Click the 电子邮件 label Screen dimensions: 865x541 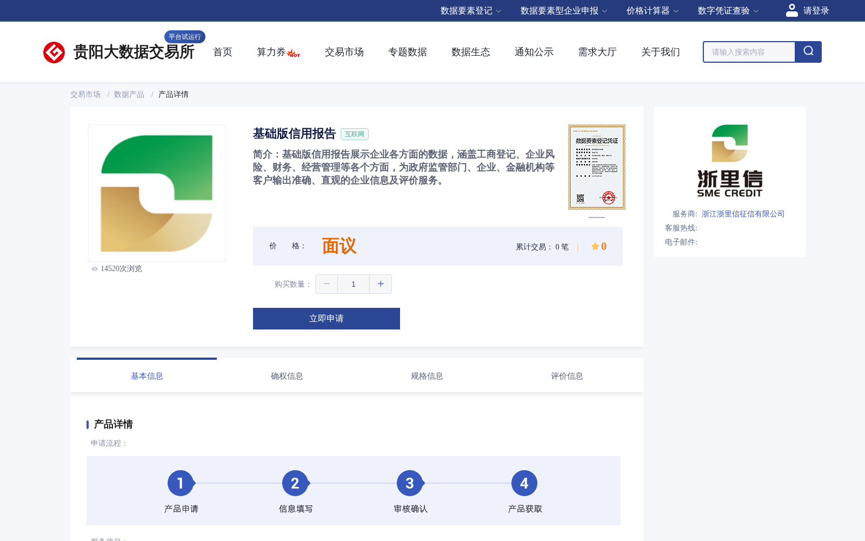pos(681,242)
